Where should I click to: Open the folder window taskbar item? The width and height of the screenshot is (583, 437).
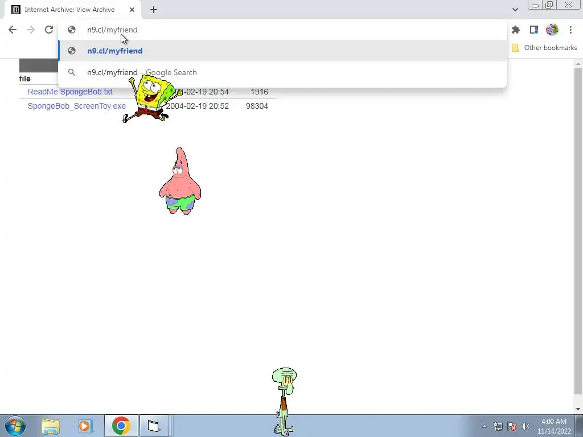tap(154, 426)
